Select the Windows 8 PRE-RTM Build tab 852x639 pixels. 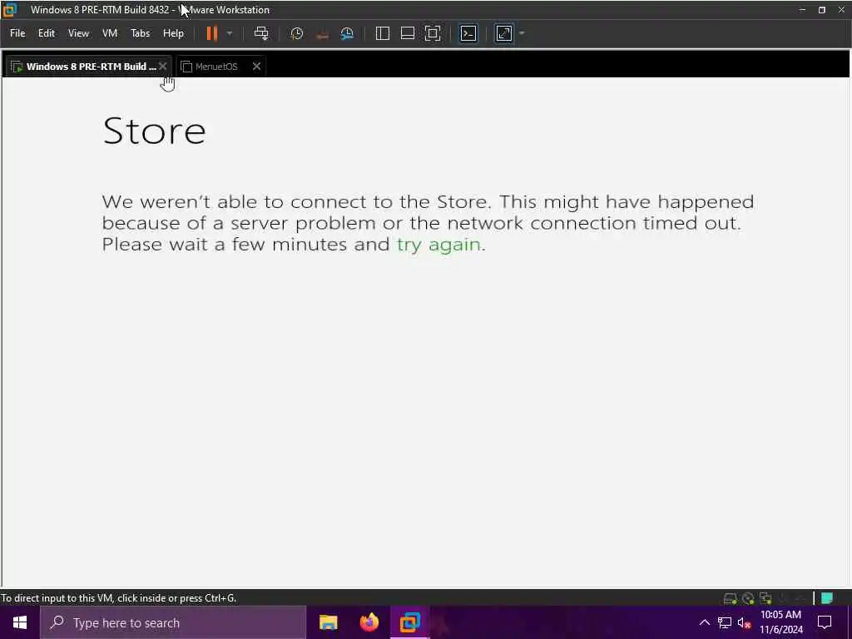(x=87, y=67)
